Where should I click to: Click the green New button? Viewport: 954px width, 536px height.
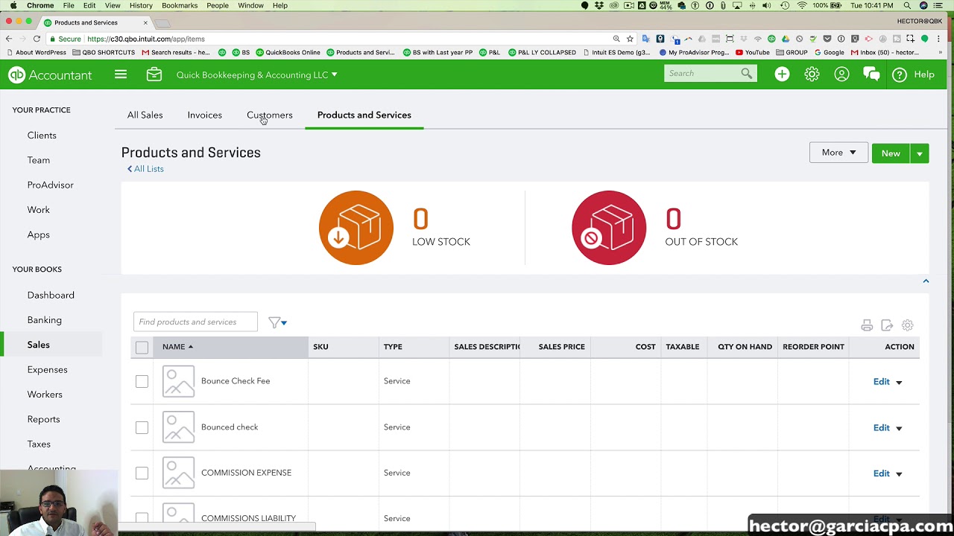[891, 153]
